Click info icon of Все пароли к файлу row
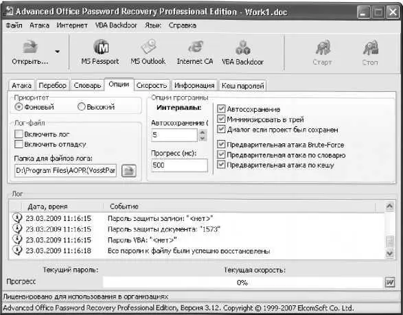The height and width of the screenshot is (315, 403). (x=17, y=250)
